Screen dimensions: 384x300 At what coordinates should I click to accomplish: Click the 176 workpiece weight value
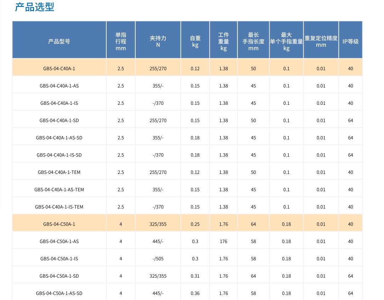click(x=224, y=242)
